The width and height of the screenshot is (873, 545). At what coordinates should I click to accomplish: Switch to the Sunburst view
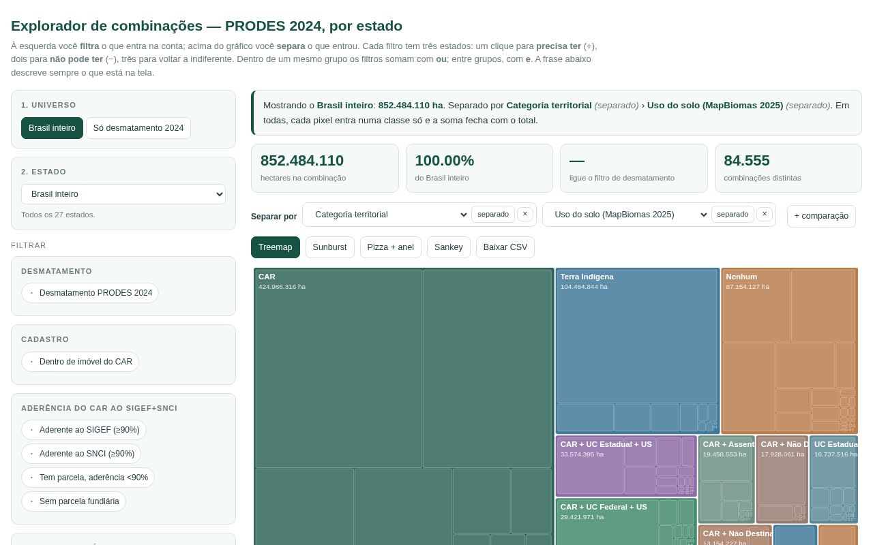[x=330, y=247]
